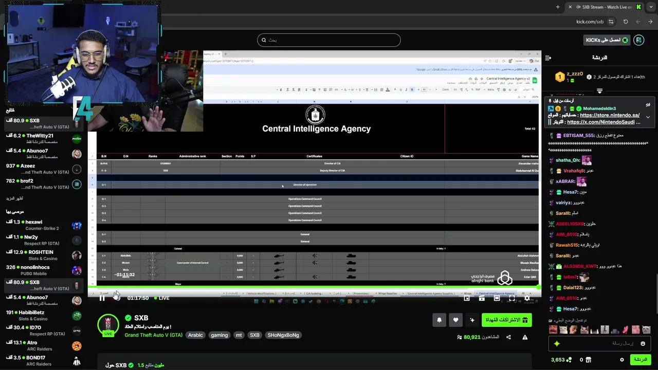This screenshot has width=658, height=370.
Task: Click the green gift subscriptions button
Action: click(506, 320)
